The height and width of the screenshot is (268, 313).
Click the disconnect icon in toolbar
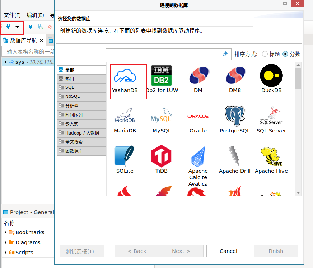tap(50, 27)
